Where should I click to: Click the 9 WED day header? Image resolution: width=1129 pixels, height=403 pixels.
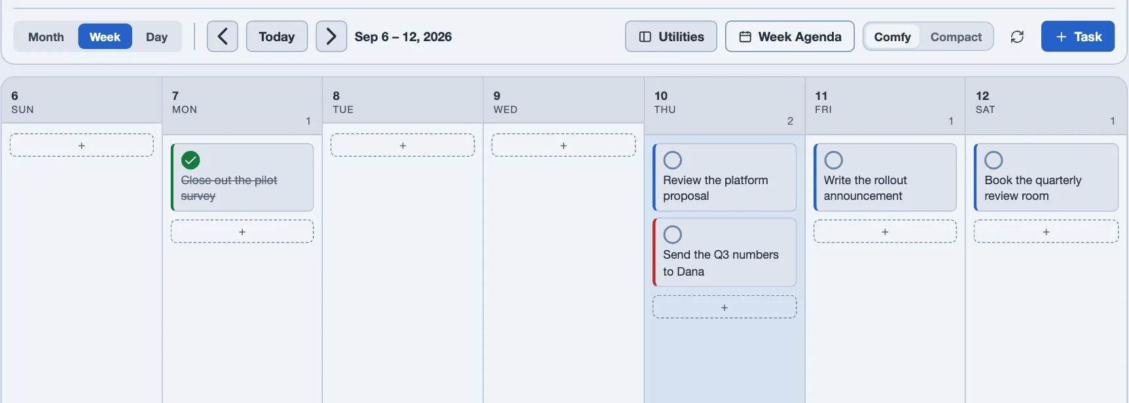564,101
